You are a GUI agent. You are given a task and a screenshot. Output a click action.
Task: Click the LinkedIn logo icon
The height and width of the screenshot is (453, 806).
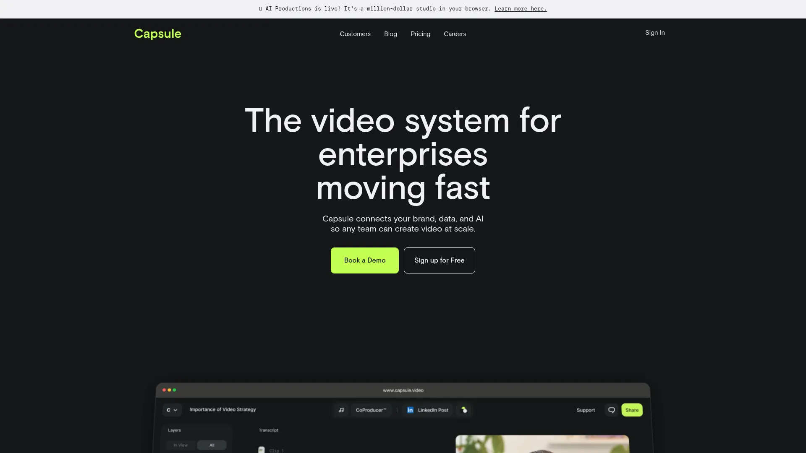click(410, 410)
